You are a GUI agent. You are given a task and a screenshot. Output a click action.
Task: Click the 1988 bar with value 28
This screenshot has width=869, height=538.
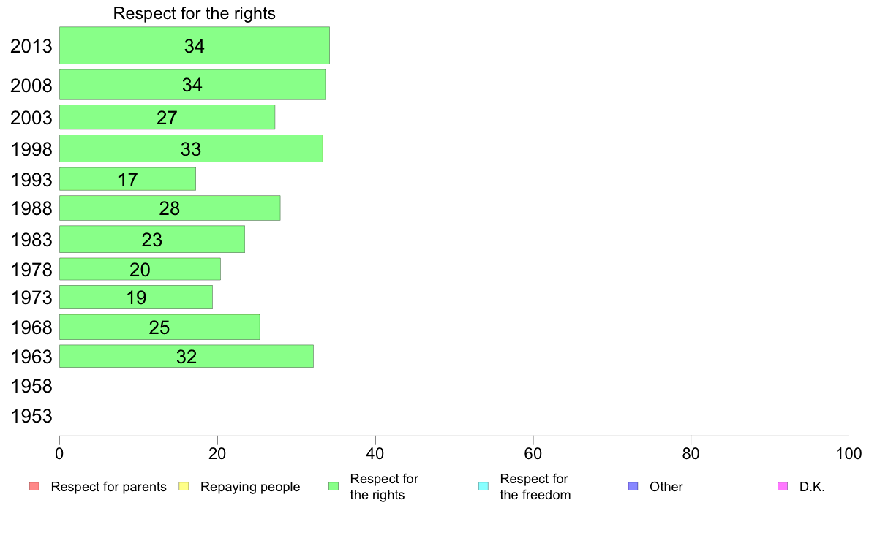[x=170, y=208]
